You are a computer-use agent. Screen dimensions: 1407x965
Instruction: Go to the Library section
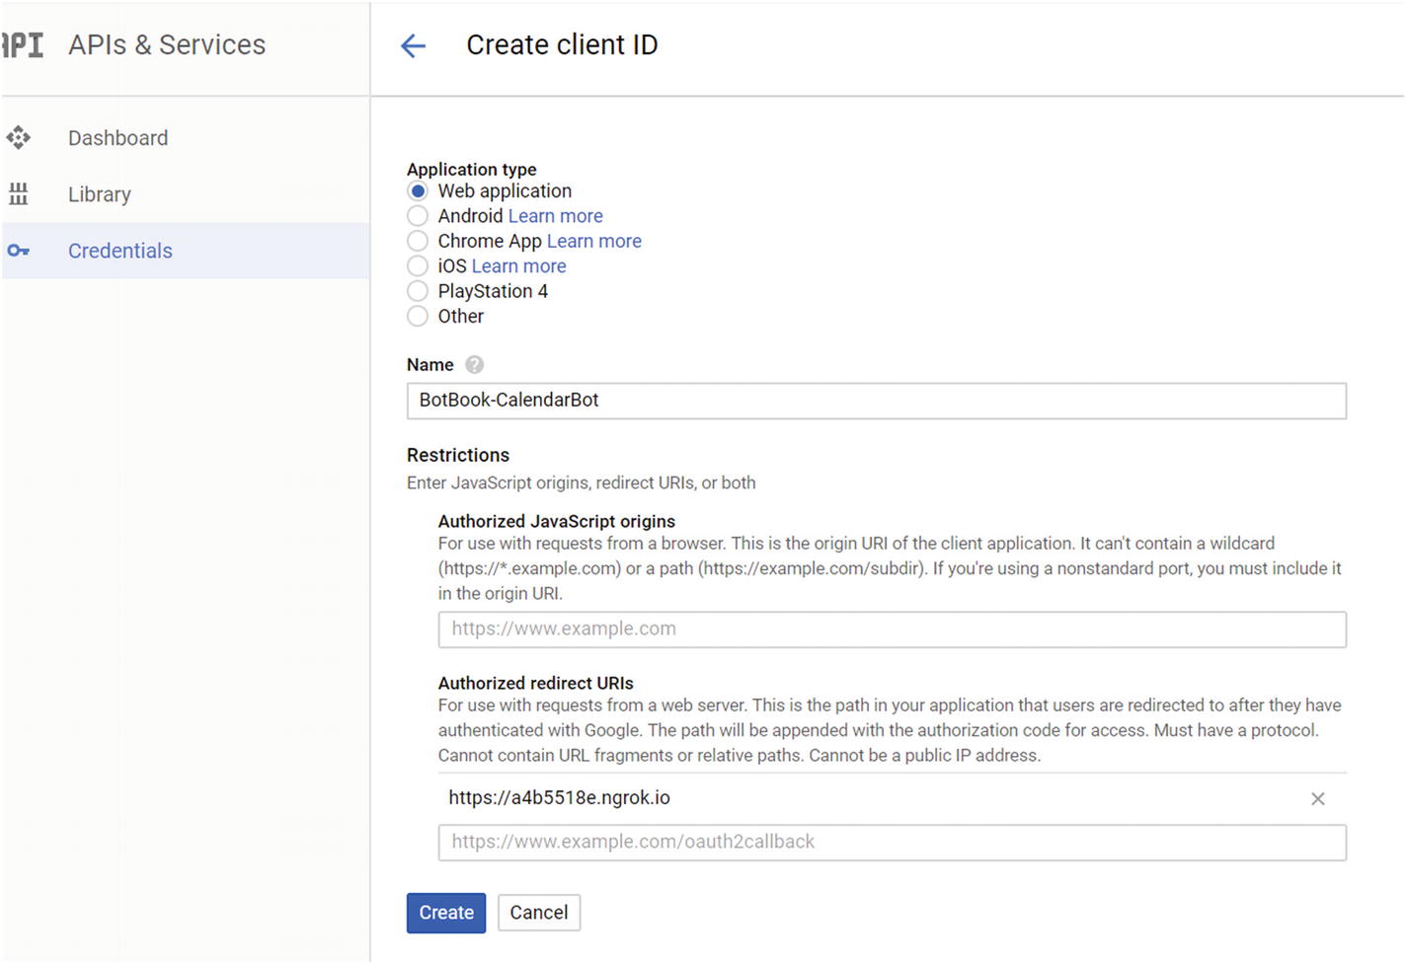(x=99, y=194)
